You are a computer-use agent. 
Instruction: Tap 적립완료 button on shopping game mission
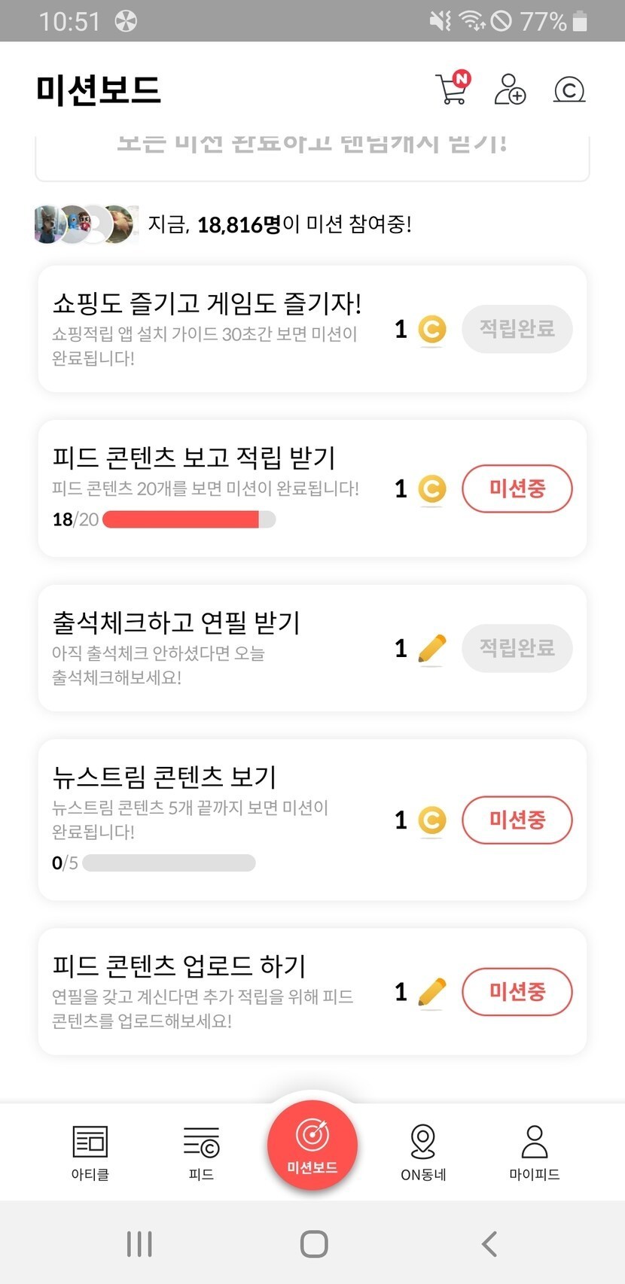point(517,329)
